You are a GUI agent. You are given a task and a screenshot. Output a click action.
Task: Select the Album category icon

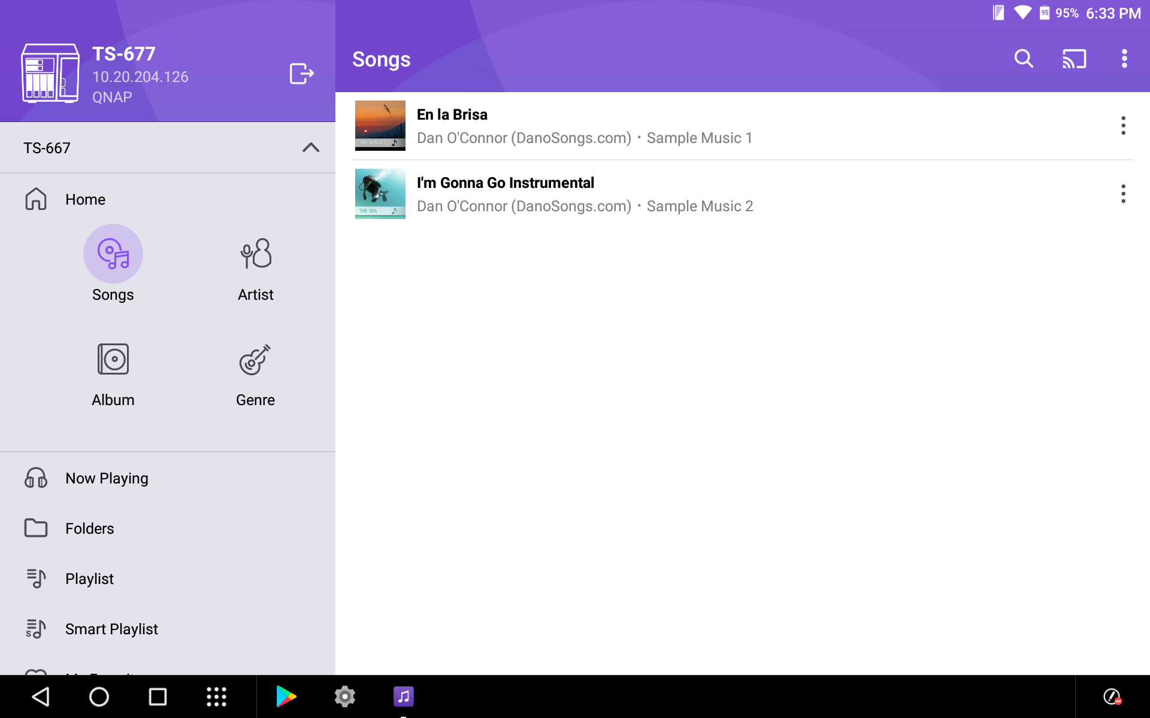click(113, 359)
